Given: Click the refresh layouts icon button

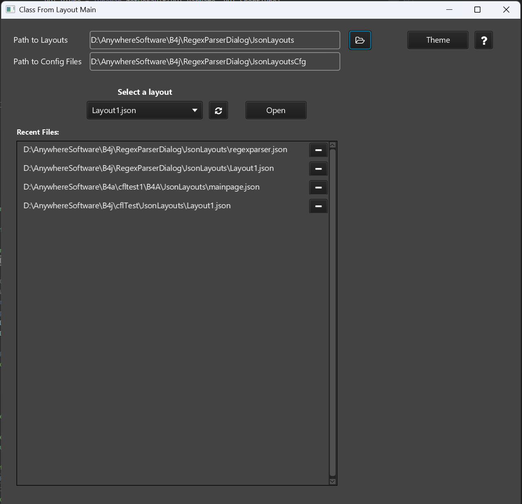Looking at the screenshot, I should [x=218, y=111].
